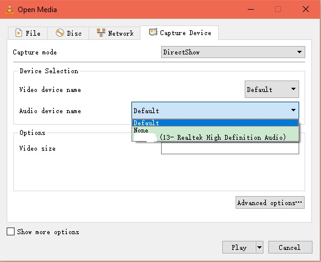Enable Show more options checkbox
The height and width of the screenshot is (262, 321).
(x=11, y=232)
